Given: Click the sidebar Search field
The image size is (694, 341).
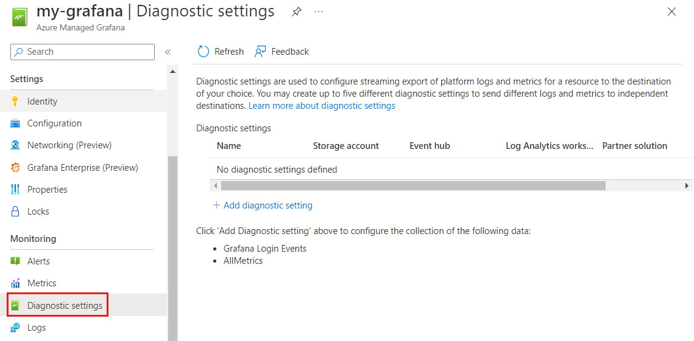Looking at the screenshot, I should tap(82, 52).
